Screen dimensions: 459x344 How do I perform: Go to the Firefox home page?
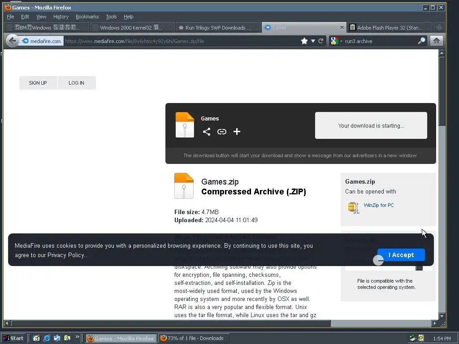pyautogui.click(x=436, y=41)
